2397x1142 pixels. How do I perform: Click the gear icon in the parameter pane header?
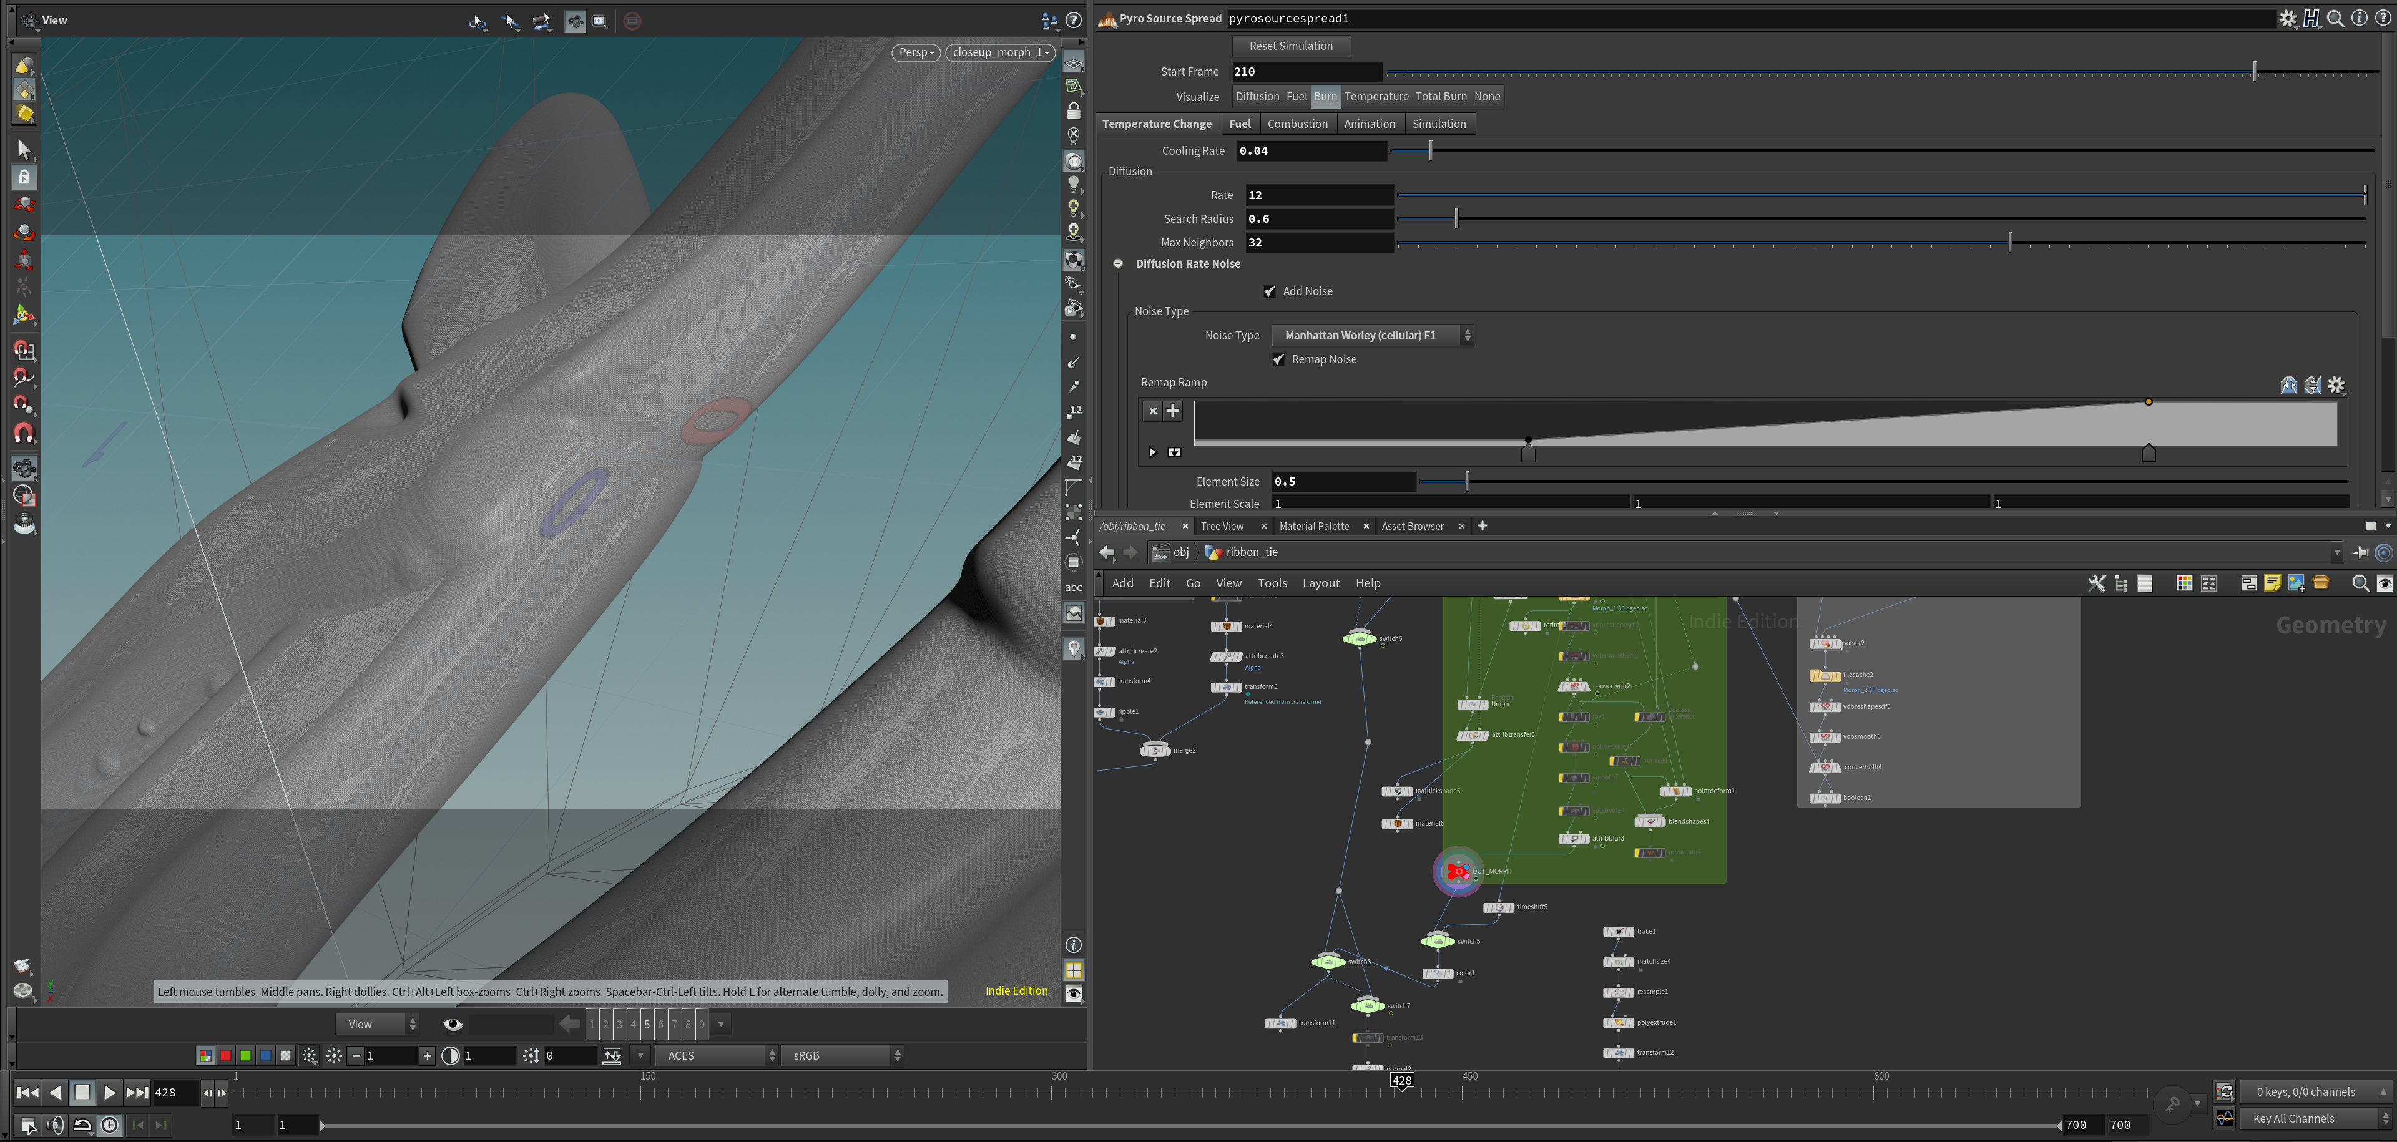[x=2287, y=19]
